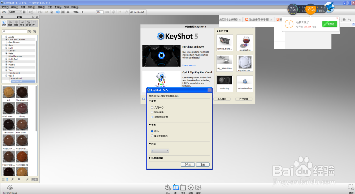Click the down arrow icon in the toolbar

pos(68,12)
